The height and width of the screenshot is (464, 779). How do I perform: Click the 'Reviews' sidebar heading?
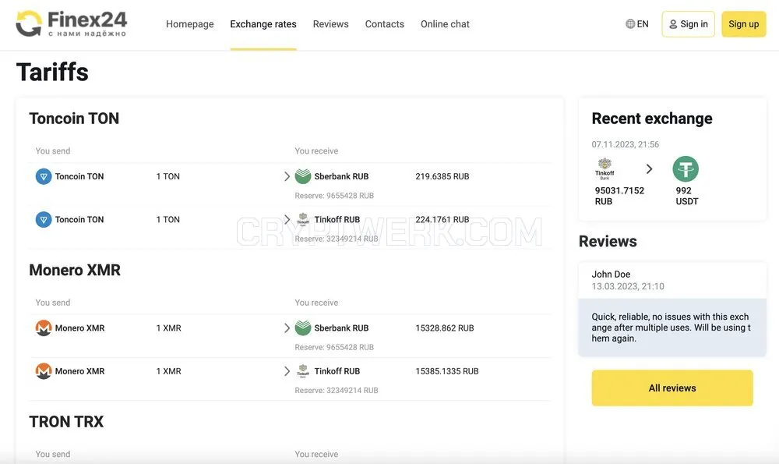coord(608,241)
